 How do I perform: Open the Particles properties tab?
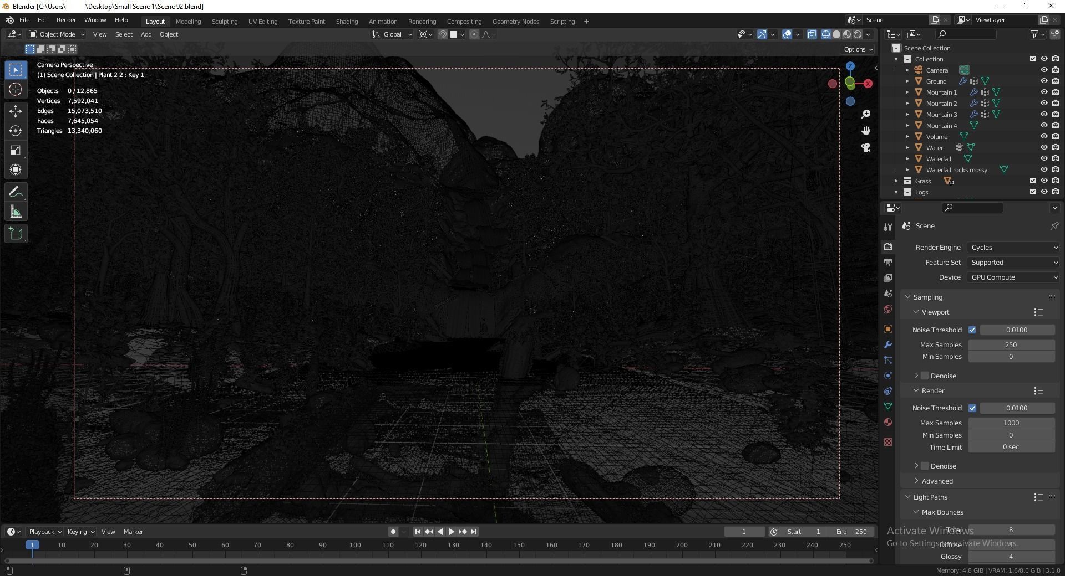pyautogui.click(x=888, y=360)
